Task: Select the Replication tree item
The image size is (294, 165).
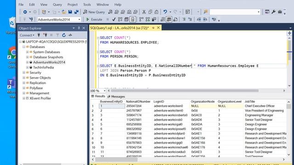Action: 38,83
